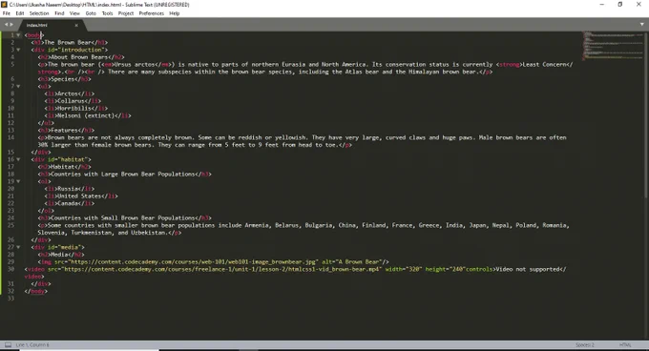Click the closing body tag on line 32

(36, 291)
